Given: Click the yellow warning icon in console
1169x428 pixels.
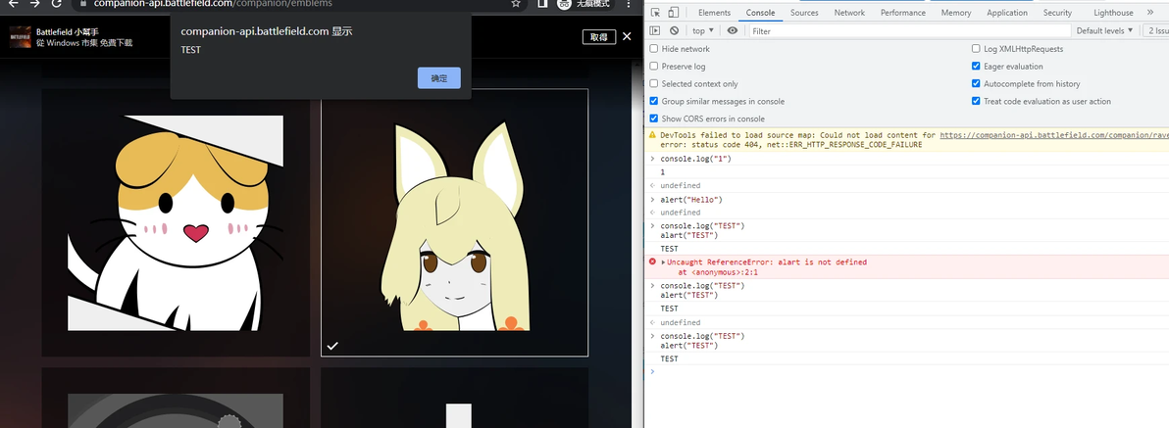Looking at the screenshot, I should coord(652,135).
